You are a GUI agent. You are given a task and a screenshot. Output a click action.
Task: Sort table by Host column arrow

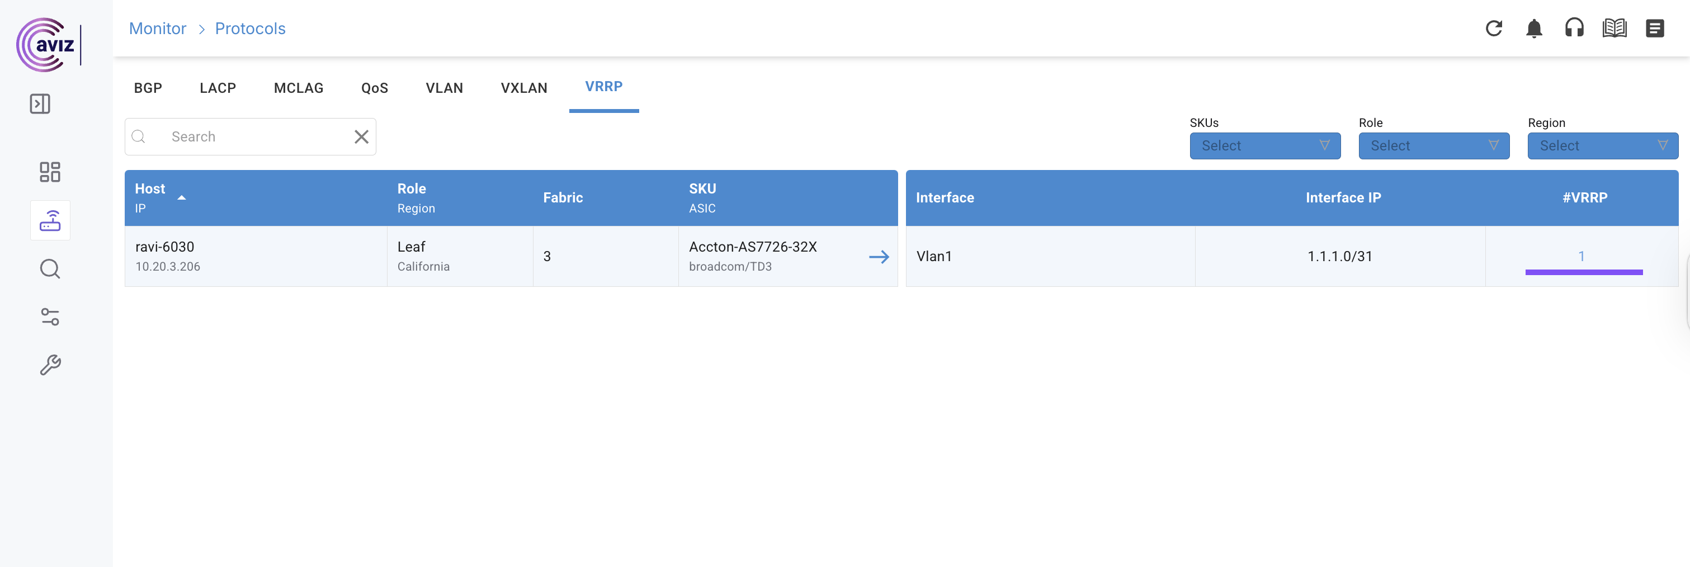(182, 197)
